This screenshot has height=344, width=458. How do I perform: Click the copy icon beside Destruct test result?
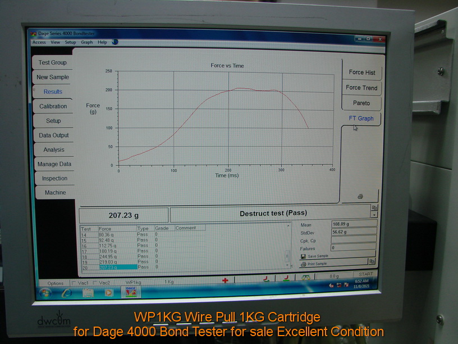pyautogui.click(x=374, y=207)
